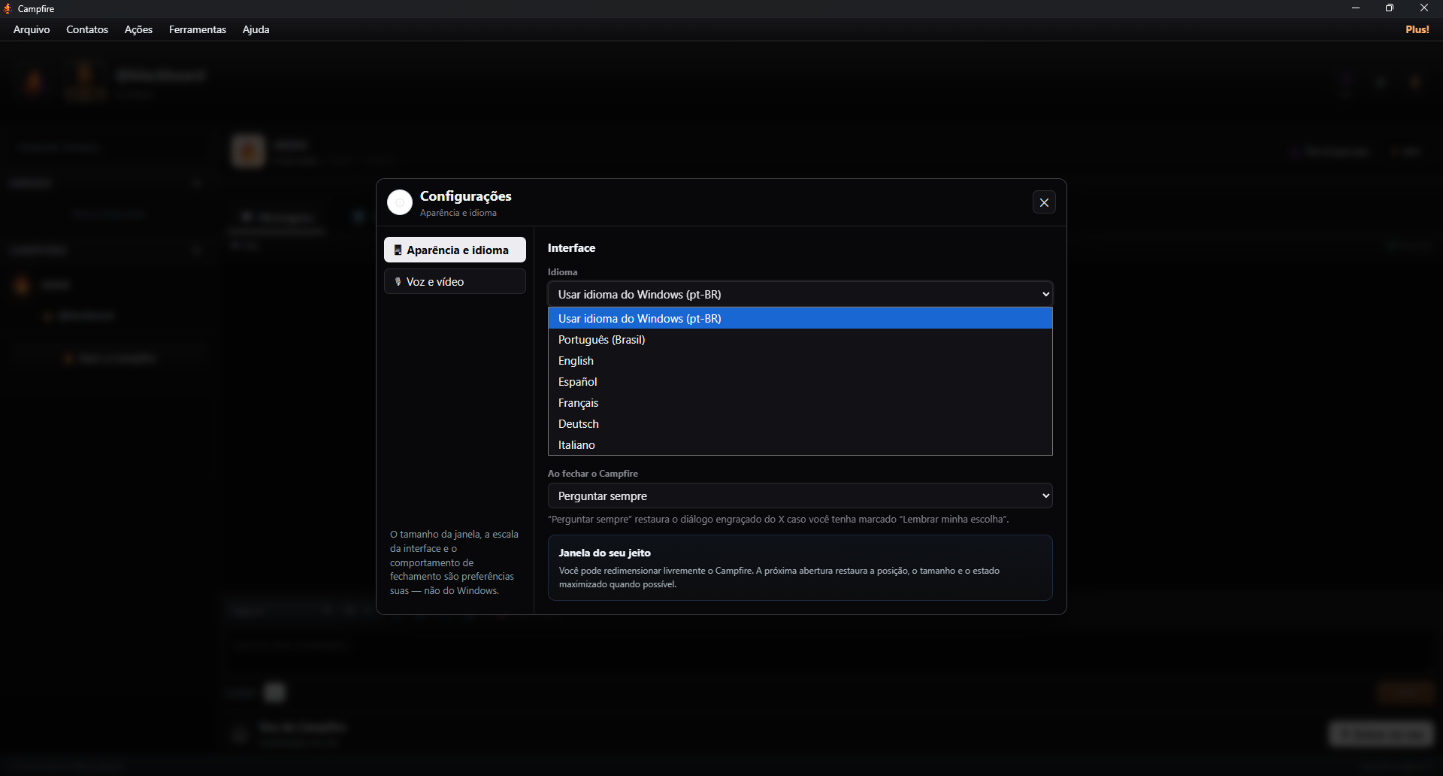Click the Ao fechar o Campfire label
The height and width of the screenshot is (776, 1443).
593,473
